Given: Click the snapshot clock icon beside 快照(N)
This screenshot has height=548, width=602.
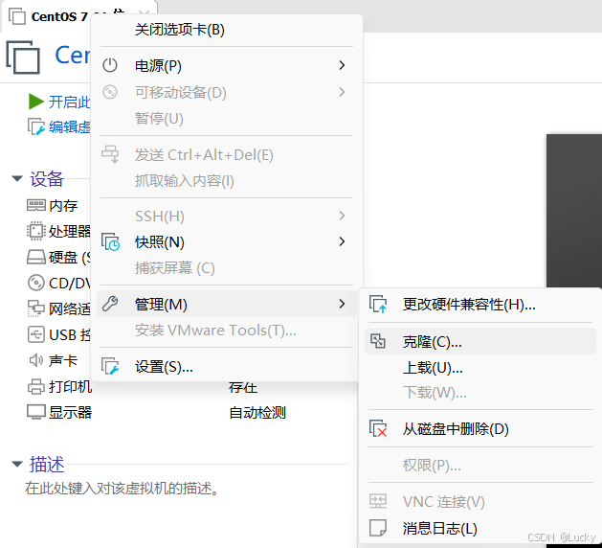Looking at the screenshot, I should pos(110,241).
